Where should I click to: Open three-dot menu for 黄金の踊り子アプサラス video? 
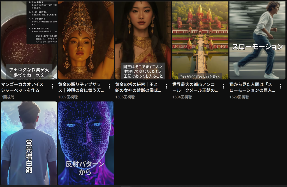[x=109, y=86]
